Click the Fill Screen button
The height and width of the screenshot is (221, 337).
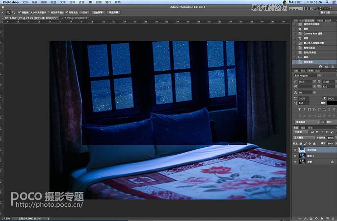[114, 12]
